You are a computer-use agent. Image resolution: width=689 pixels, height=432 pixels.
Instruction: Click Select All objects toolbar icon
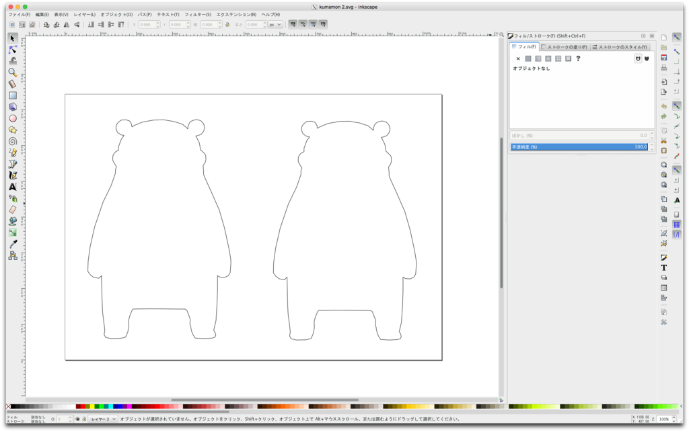[12, 25]
